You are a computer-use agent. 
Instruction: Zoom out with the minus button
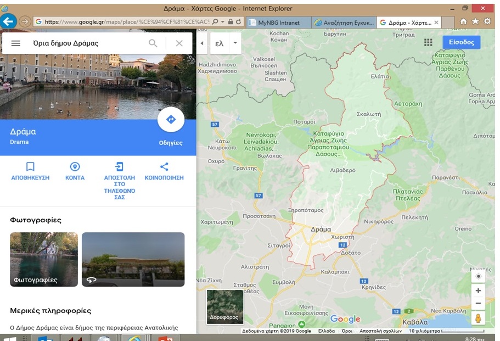tap(478, 303)
